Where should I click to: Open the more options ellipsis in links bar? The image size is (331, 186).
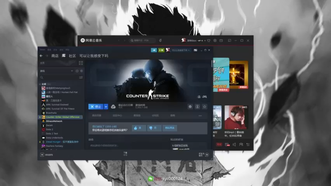[x=200, y=116]
